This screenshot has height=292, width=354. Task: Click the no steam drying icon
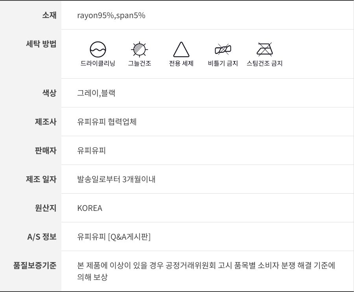coord(265,50)
